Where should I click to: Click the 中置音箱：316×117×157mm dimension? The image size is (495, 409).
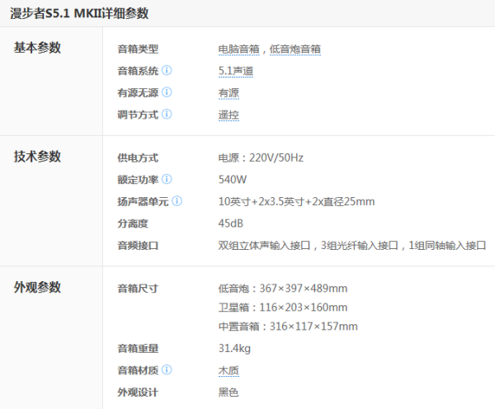[288, 327]
